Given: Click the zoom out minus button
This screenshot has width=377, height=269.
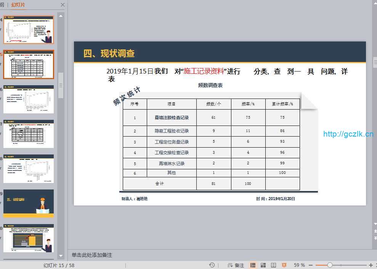Looking at the screenshot, I should [x=311, y=265].
